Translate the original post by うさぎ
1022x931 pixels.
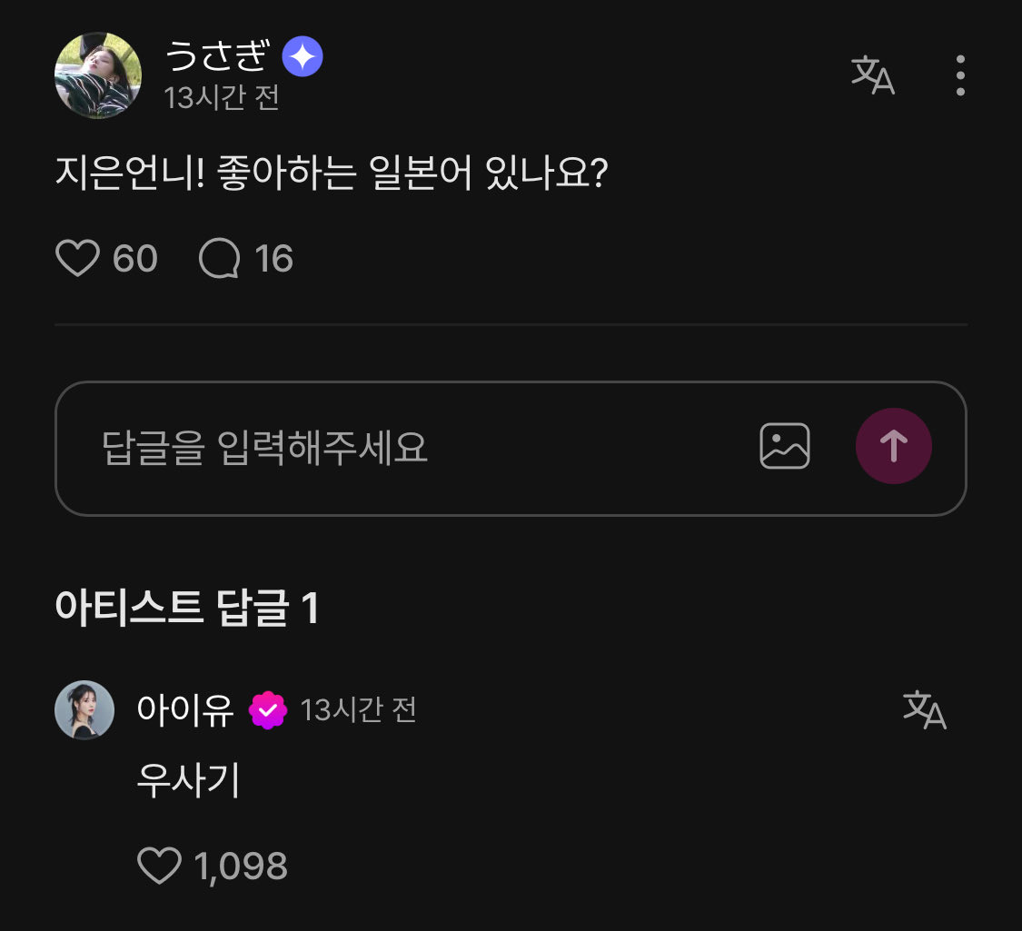872,75
